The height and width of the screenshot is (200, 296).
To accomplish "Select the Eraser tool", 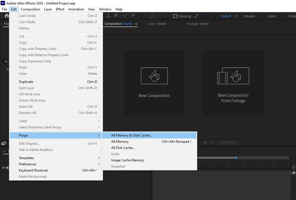I will coord(115,16).
